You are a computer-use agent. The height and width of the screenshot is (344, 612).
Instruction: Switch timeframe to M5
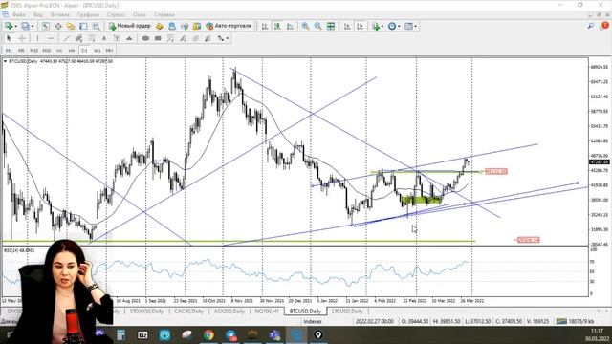(21, 51)
